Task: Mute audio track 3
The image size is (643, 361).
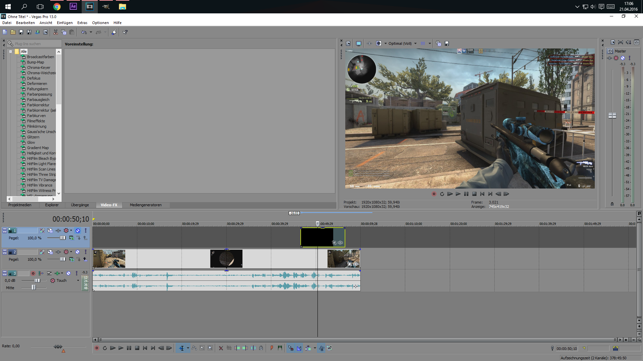Action: [x=69, y=273]
